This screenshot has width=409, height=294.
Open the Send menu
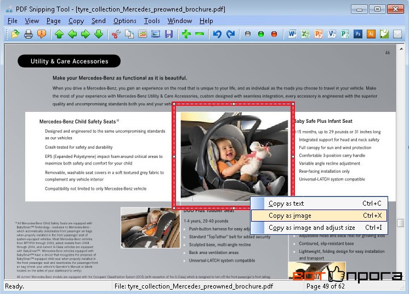pyautogui.click(x=99, y=21)
